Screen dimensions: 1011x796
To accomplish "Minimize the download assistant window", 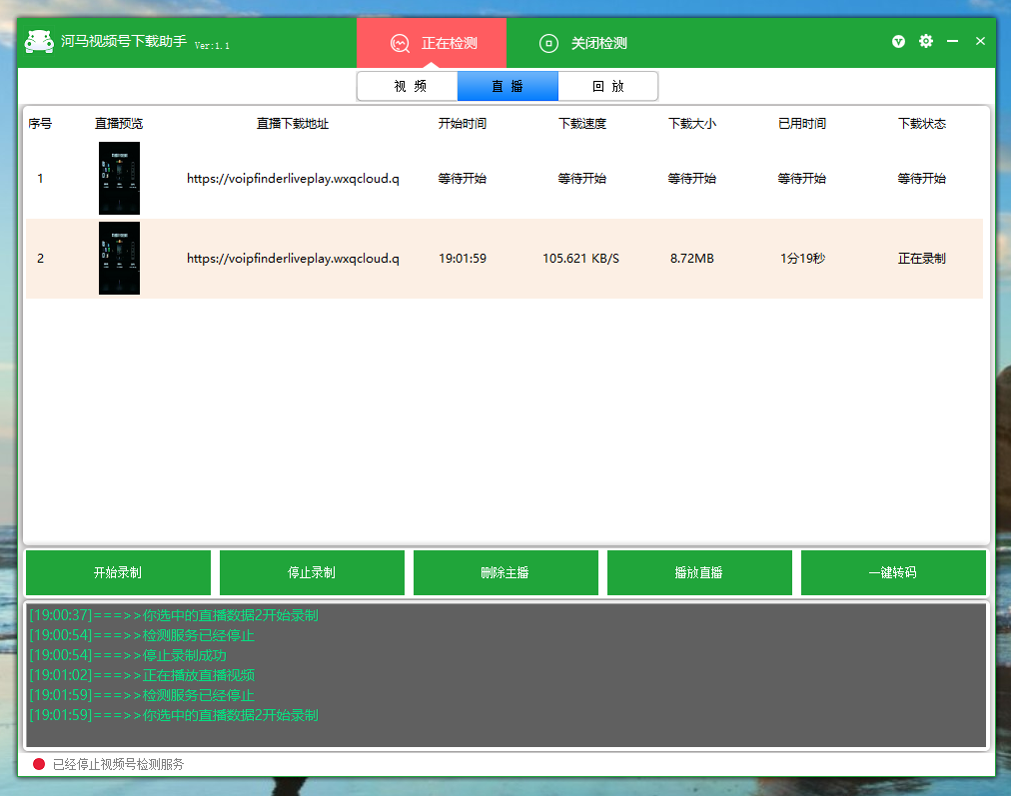I will click(953, 41).
